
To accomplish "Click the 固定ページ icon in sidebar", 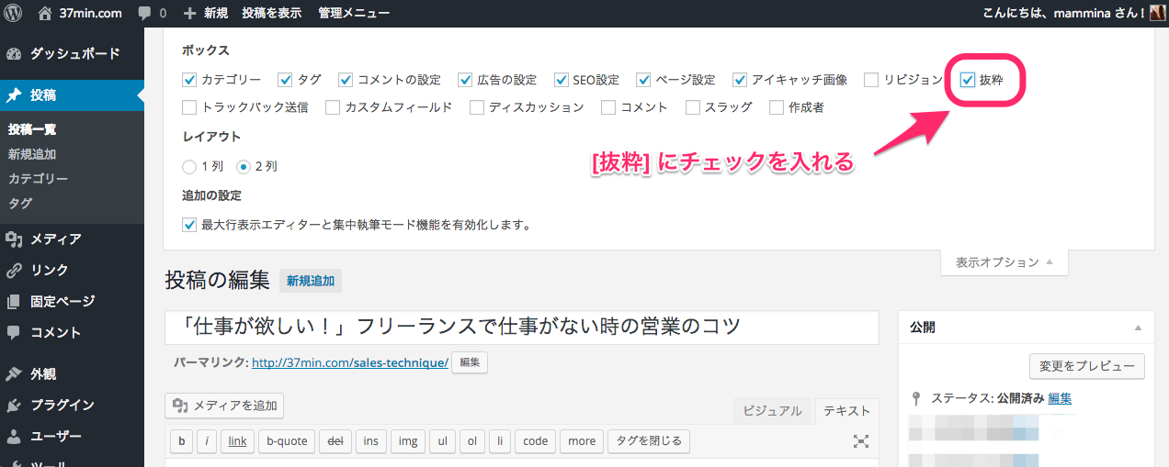I will tap(14, 301).
